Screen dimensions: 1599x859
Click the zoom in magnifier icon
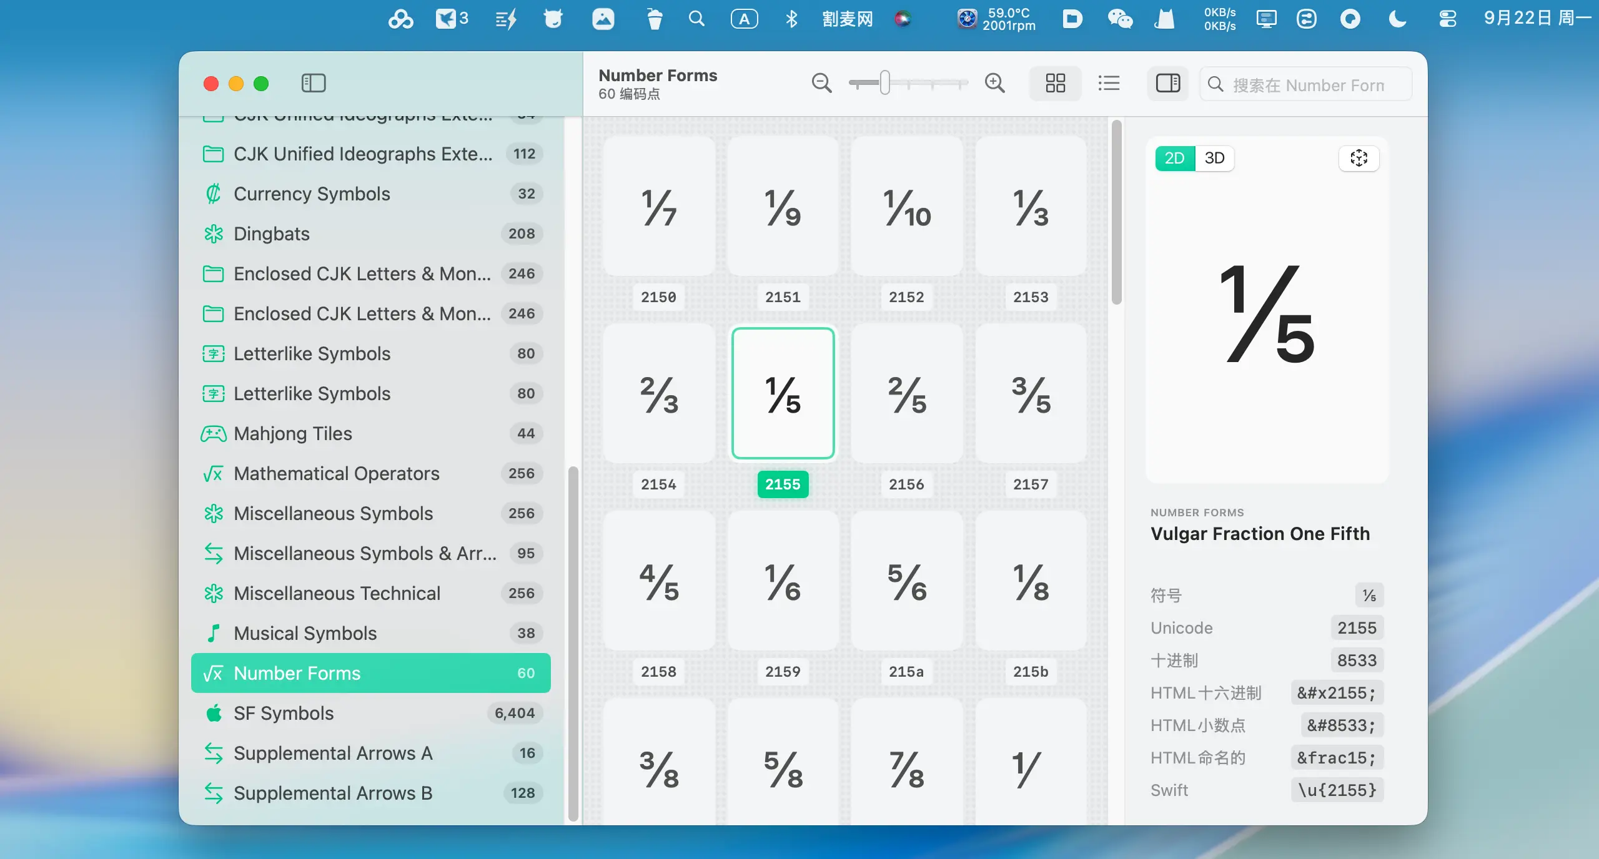pyautogui.click(x=994, y=83)
